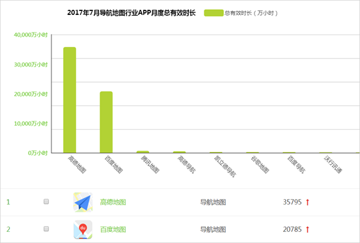Click the red up arrow beside 35795
The height and width of the screenshot is (243, 360).
[x=308, y=202]
